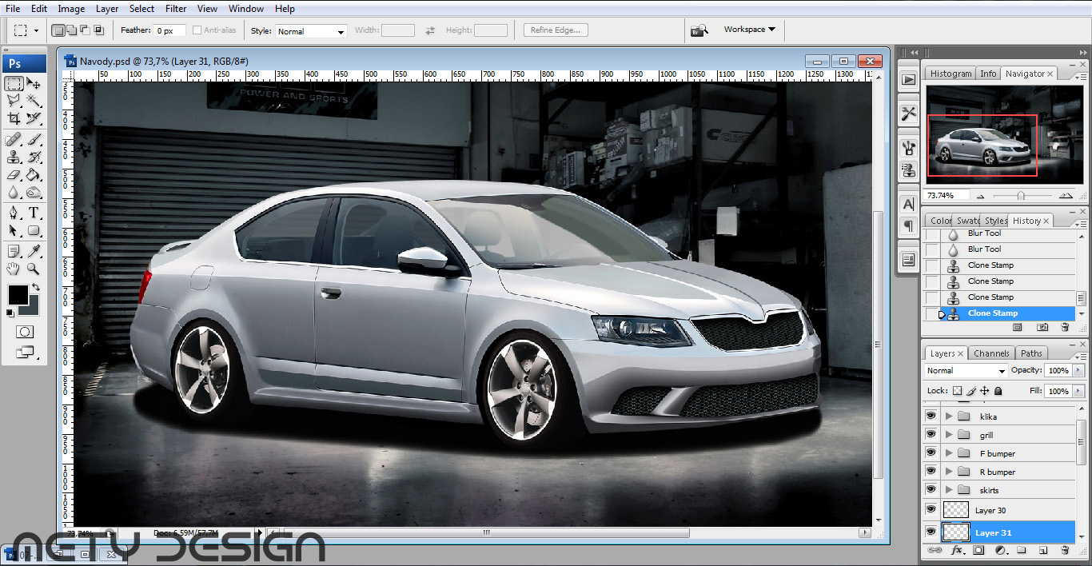Select the Healing Brush tool
1092x566 pixels.
click(14, 140)
